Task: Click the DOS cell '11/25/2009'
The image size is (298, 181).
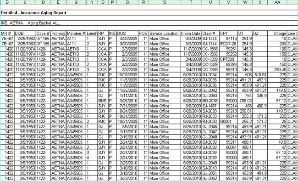Action: point(127,90)
